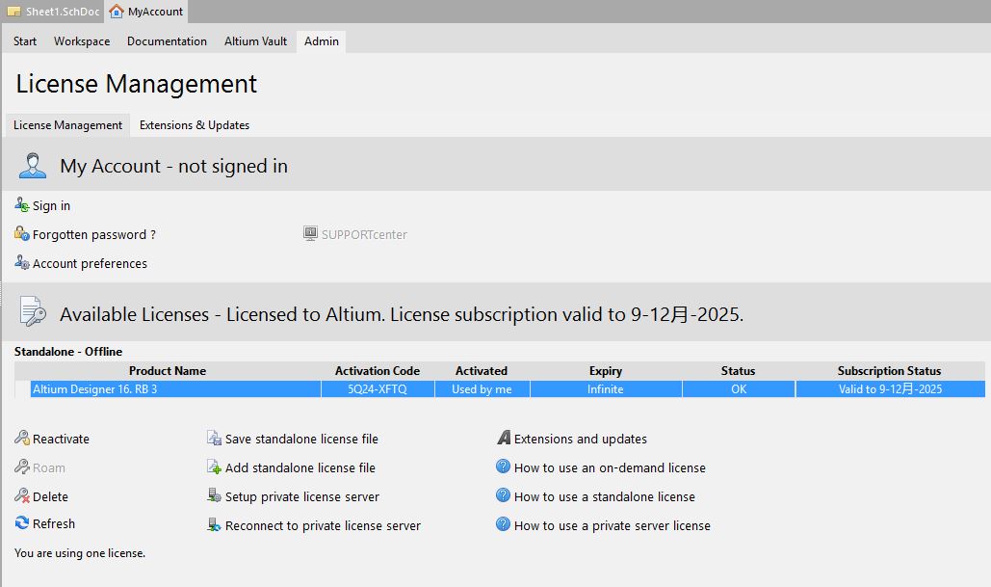
Task: Click the Reconnect to private license server icon
Action: 214,524
